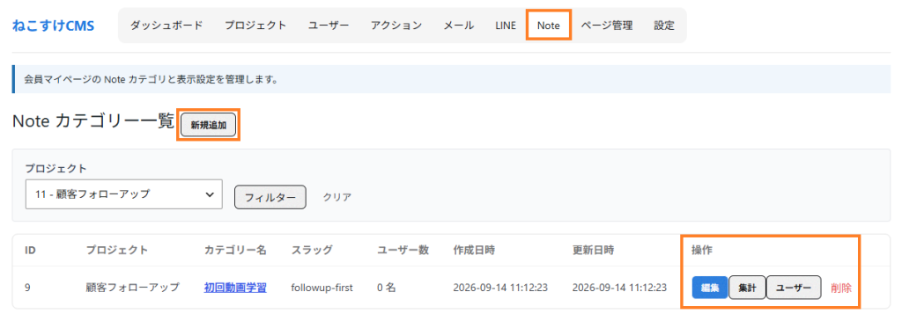Open the ダッシュボード menu item
902x321 pixels.
pyautogui.click(x=166, y=26)
